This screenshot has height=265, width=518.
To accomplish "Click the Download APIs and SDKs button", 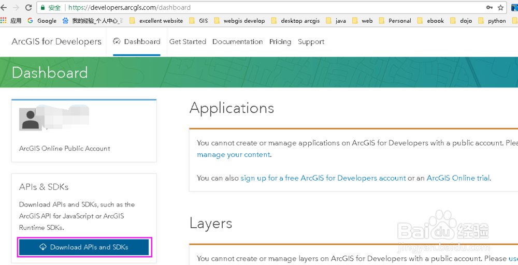I will (x=84, y=247).
